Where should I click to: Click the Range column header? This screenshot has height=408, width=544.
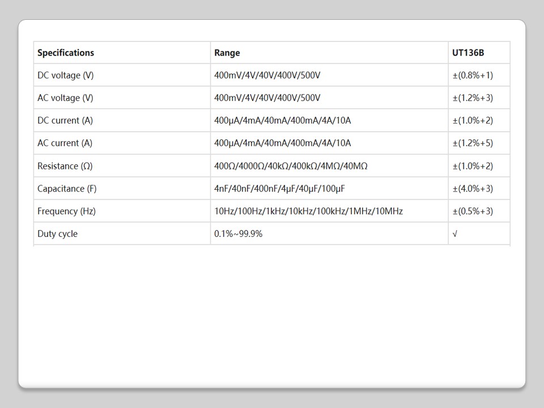click(x=227, y=53)
